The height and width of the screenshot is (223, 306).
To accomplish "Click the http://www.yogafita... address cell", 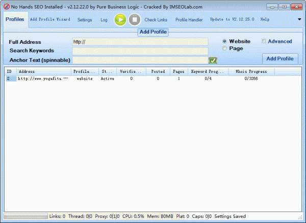I will coord(43,79).
